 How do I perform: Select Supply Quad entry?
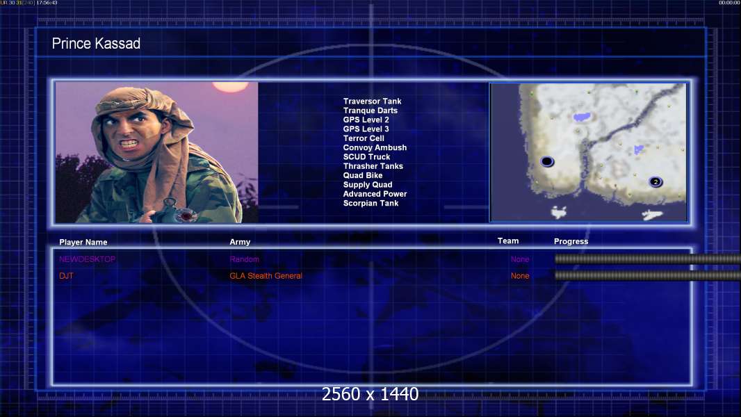[368, 185]
